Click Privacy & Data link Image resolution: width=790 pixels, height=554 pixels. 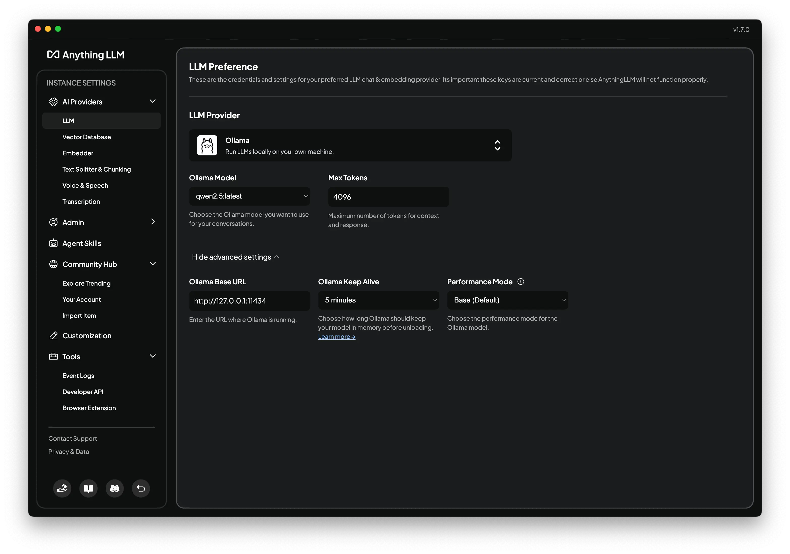point(69,451)
